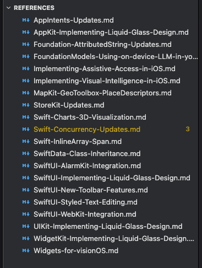The width and height of the screenshot is (202, 268).
Task: Click markdown icon beside Swift-Charts-3D-Visualization.md
Action: tap(26, 117)
